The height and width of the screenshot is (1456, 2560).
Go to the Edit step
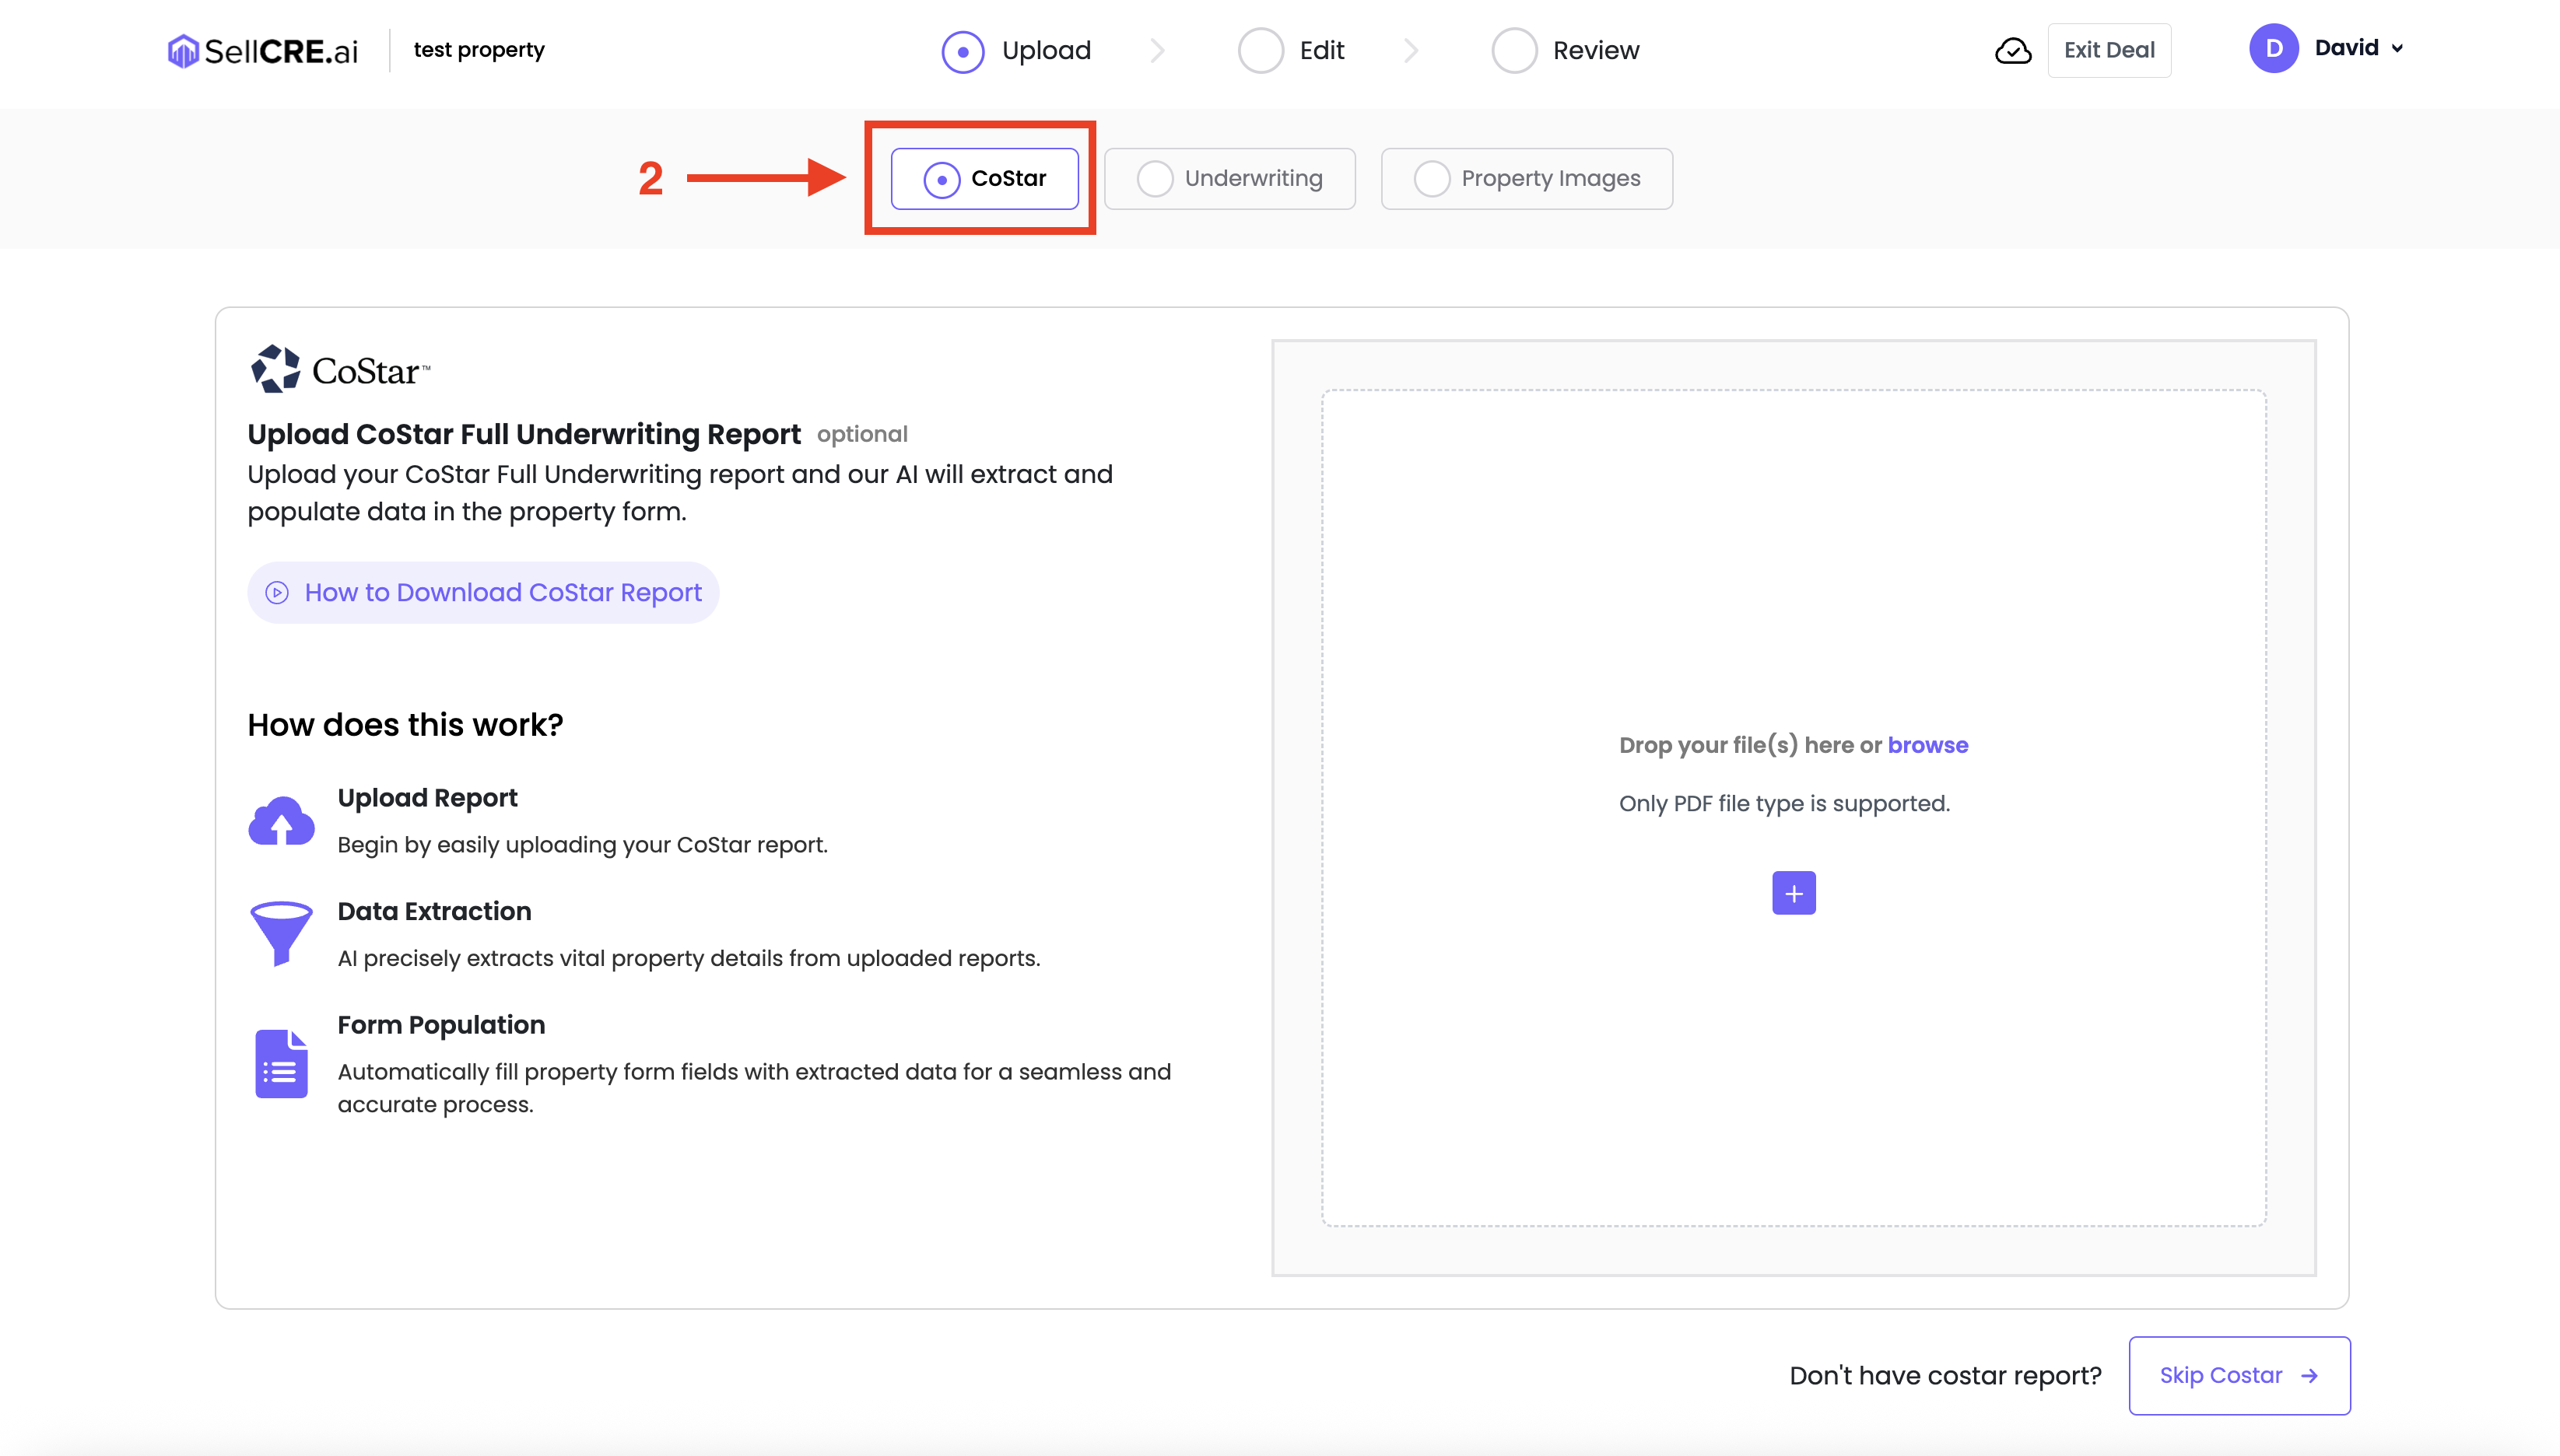[x=1292, y=50]
